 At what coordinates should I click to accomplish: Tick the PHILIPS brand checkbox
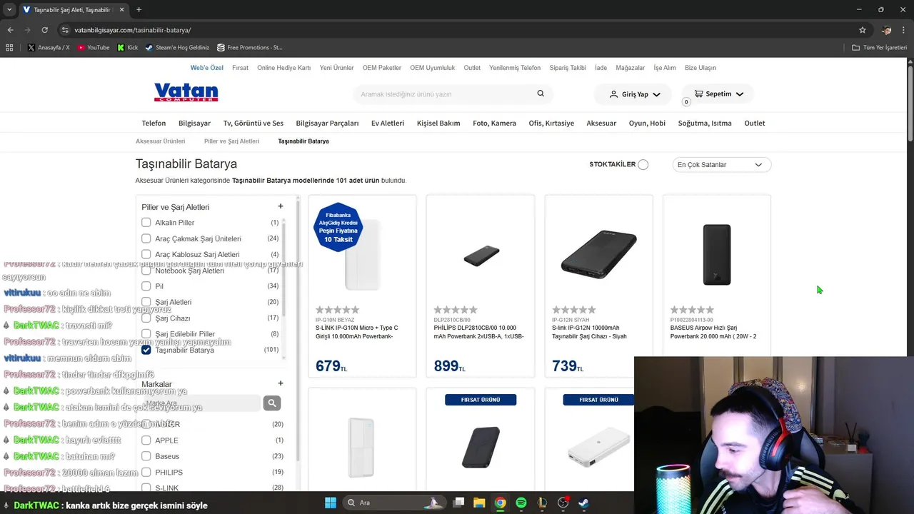[146, 472]
